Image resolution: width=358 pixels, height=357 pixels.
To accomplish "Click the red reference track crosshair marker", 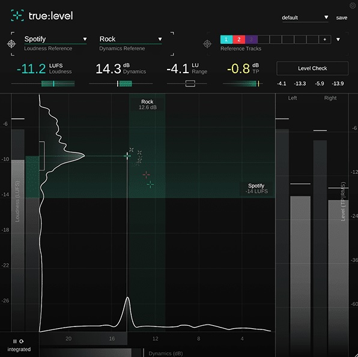I will [x=146, y=175].
